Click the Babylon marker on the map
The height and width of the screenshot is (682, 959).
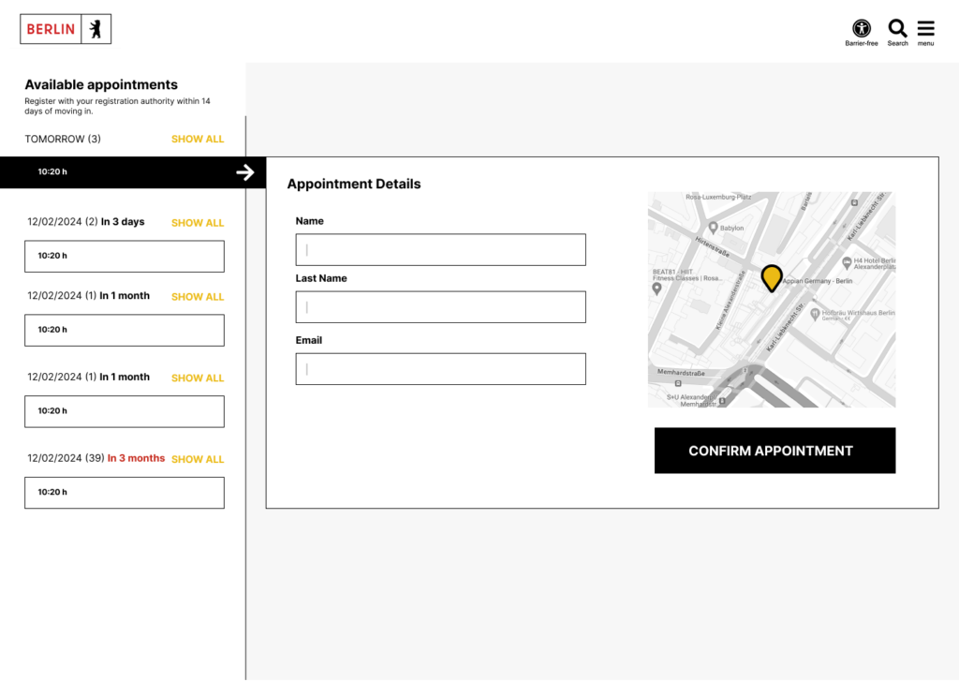[x=714, y=228]
